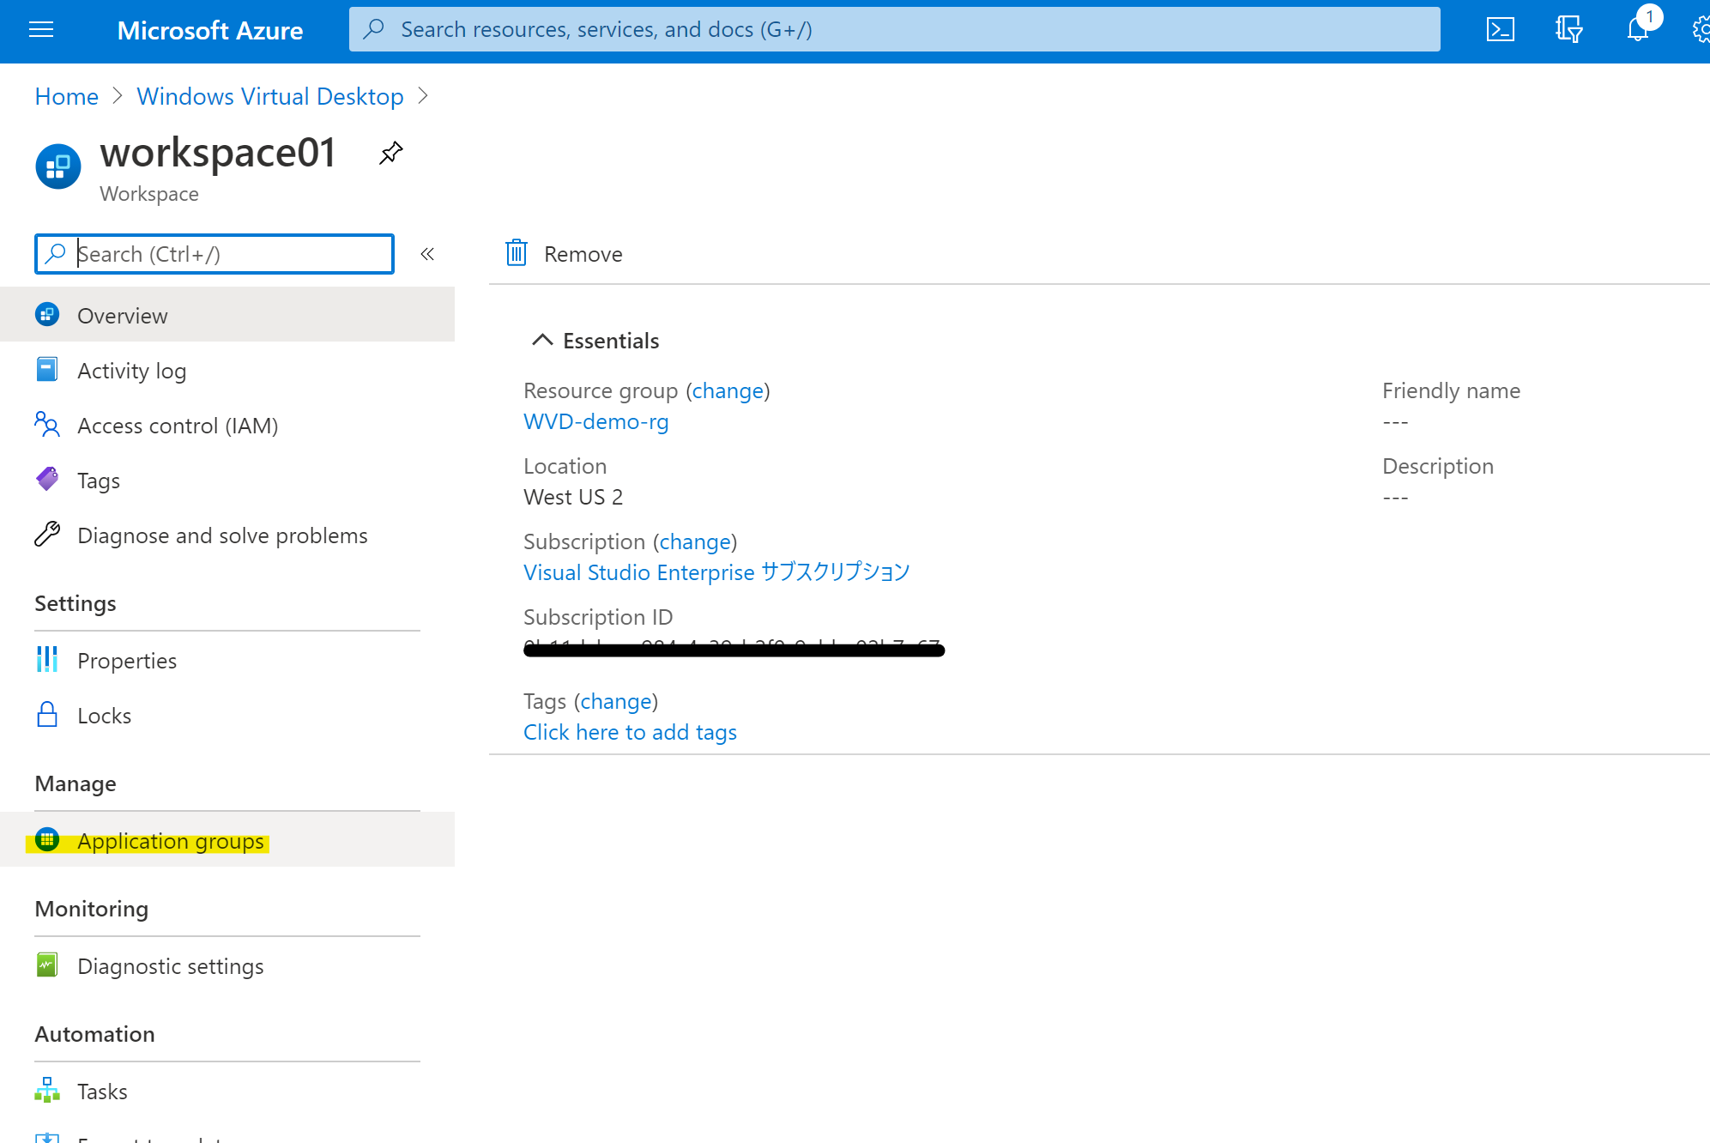The width and height of the screenshot is (1710, 1143).
Task: Open the portal hamburger menu
Action: [41, 29]
